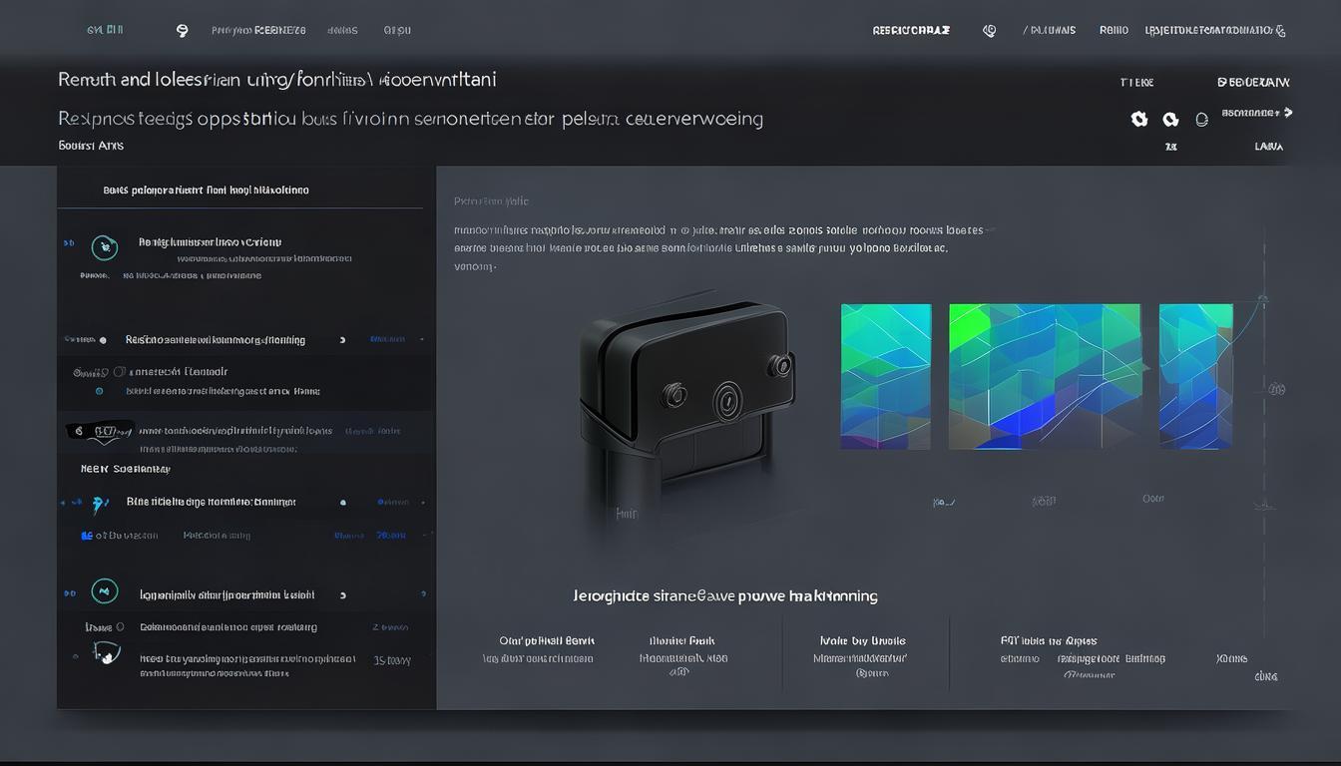Click the black badge icon in sidebar
Viewport: 1341px width, 766px height.
(x=99, y=432)
